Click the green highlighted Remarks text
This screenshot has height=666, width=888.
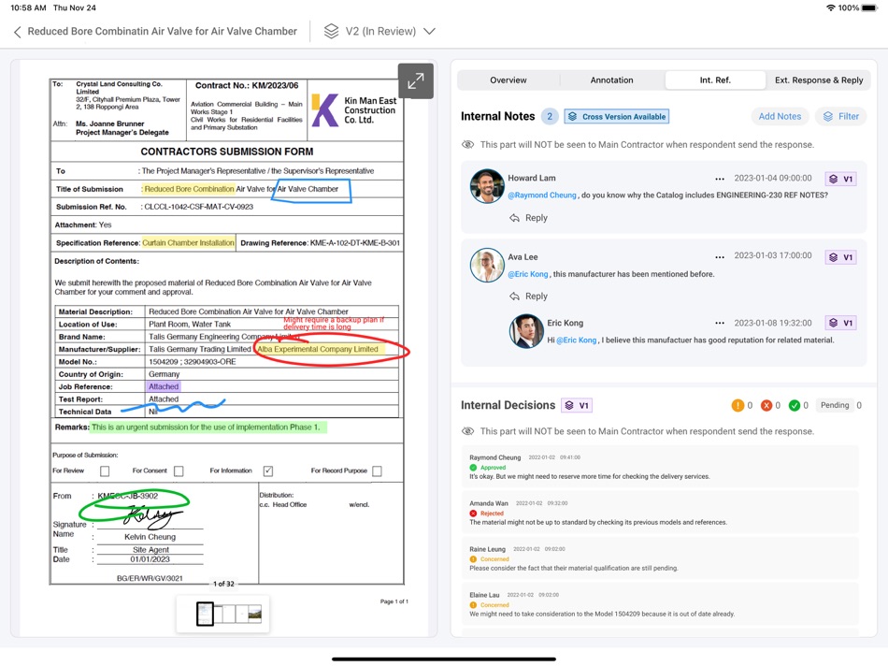(x=208, y=427)
